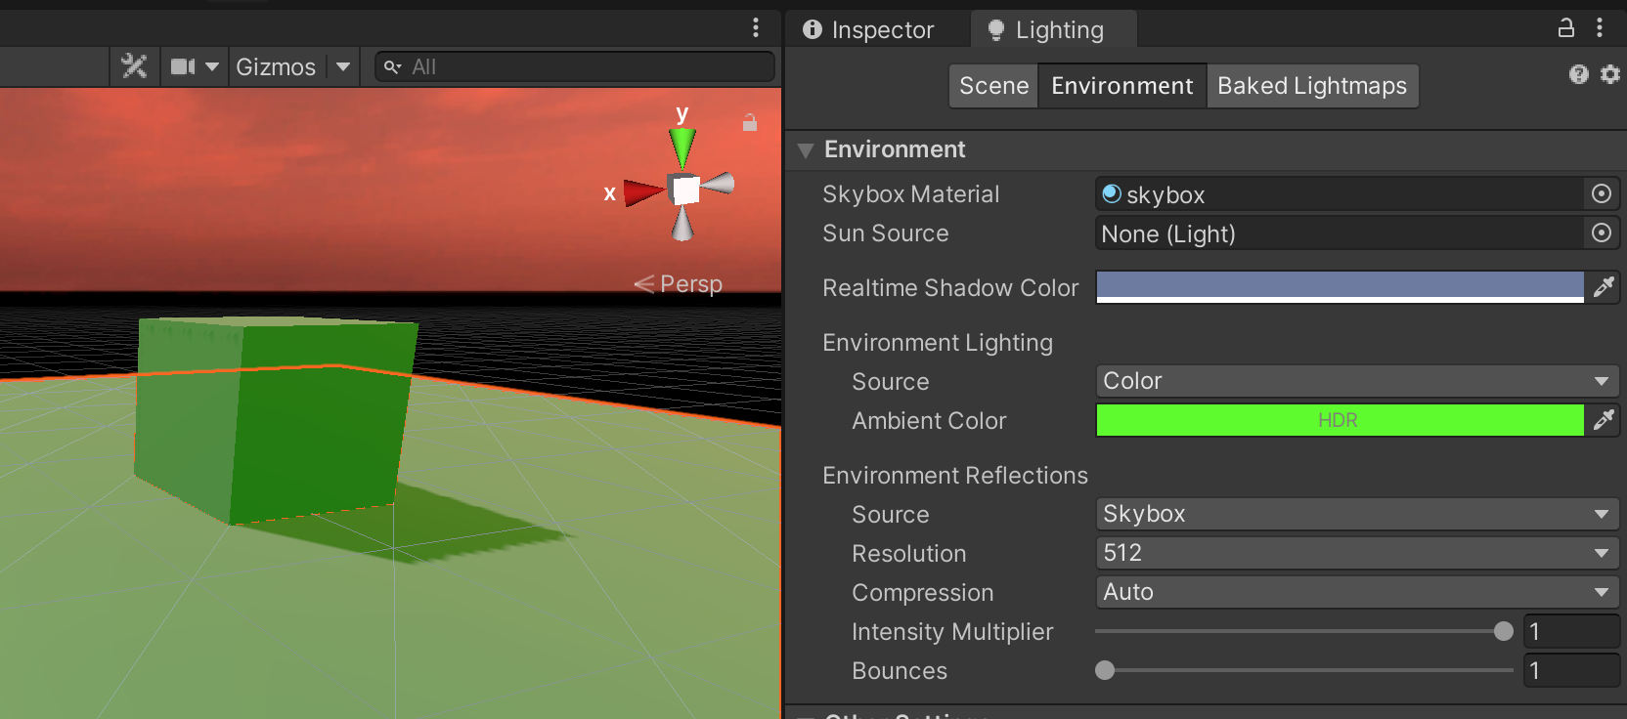Click the Scene button in Lighting
This screenshot has width=1627, height=719.
coord(993,86)
